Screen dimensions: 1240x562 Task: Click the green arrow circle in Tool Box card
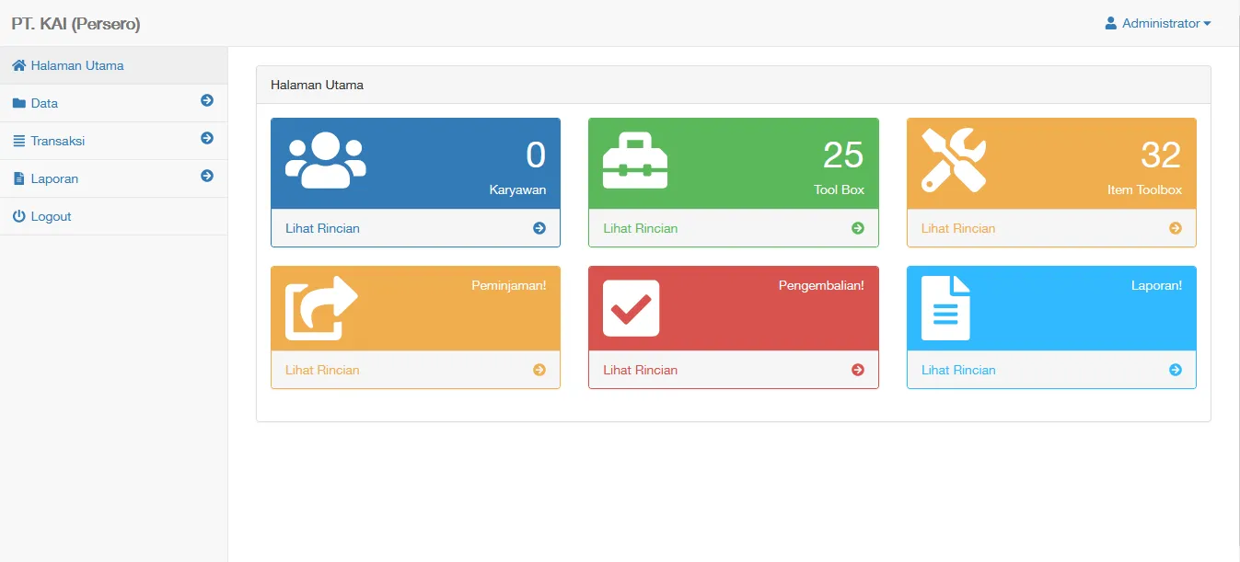click(858, 228)
